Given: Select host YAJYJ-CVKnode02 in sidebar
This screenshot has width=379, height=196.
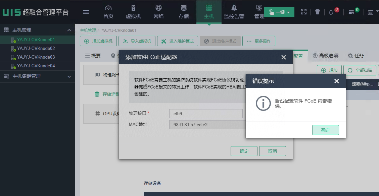Looking at the screenshot, I should [36, 48].
